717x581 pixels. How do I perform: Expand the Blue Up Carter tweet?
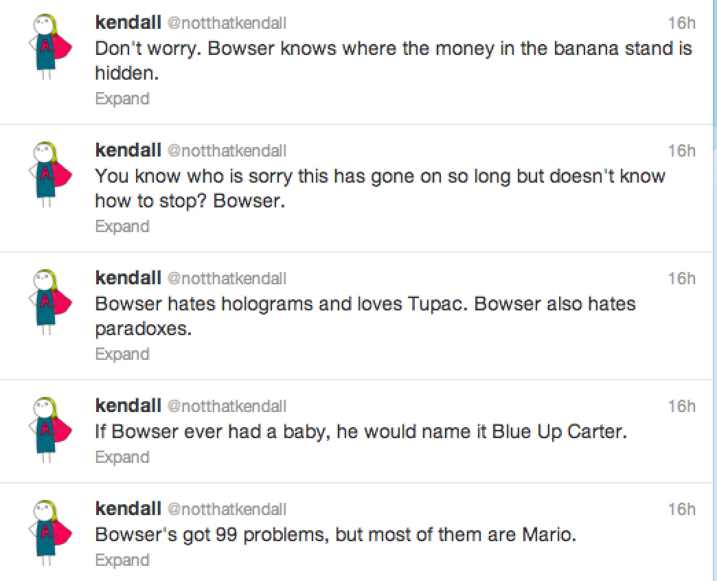click(122, 457)
